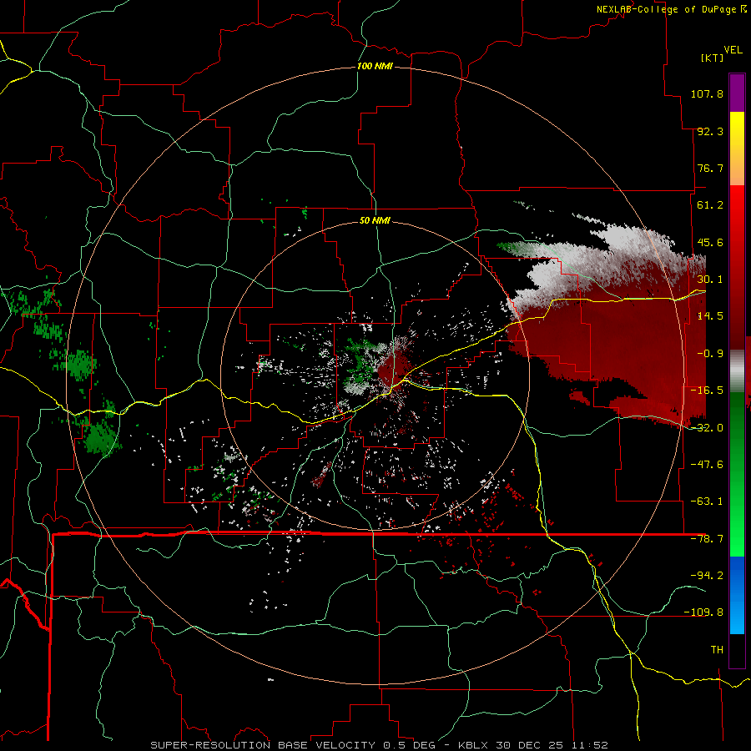Viewport: 751px width, 751px height.
Task: Click the VEL legend title
Action: [x=733, y=49]
